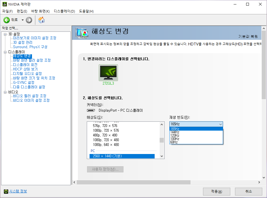Select 165Hz in the dropdown list
This screenshot has height=198, width=267.
(196, 129)
